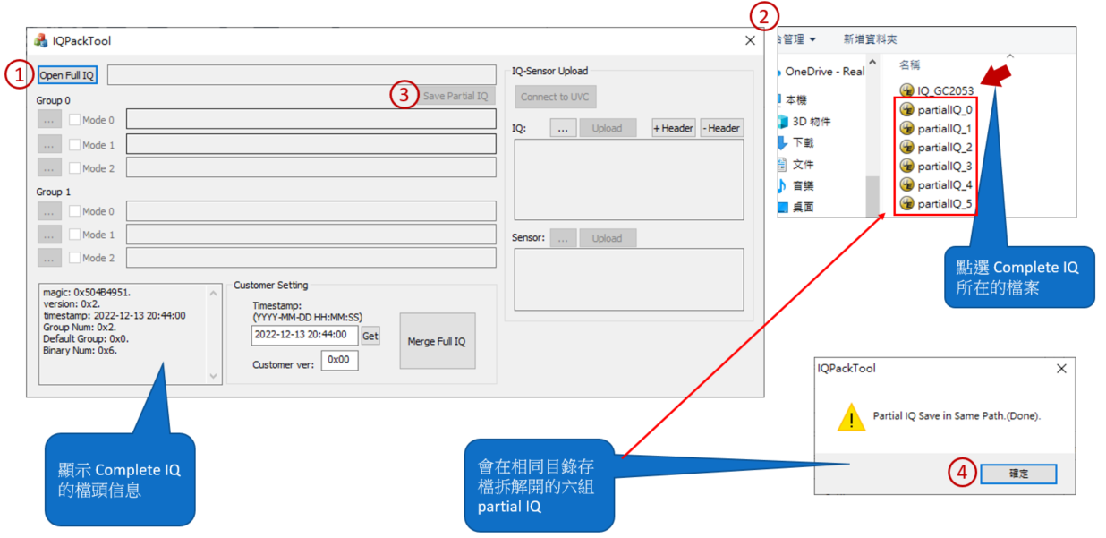
Task: Open the 下載 downloads folder in sidebar
Action: click(783, 142)
